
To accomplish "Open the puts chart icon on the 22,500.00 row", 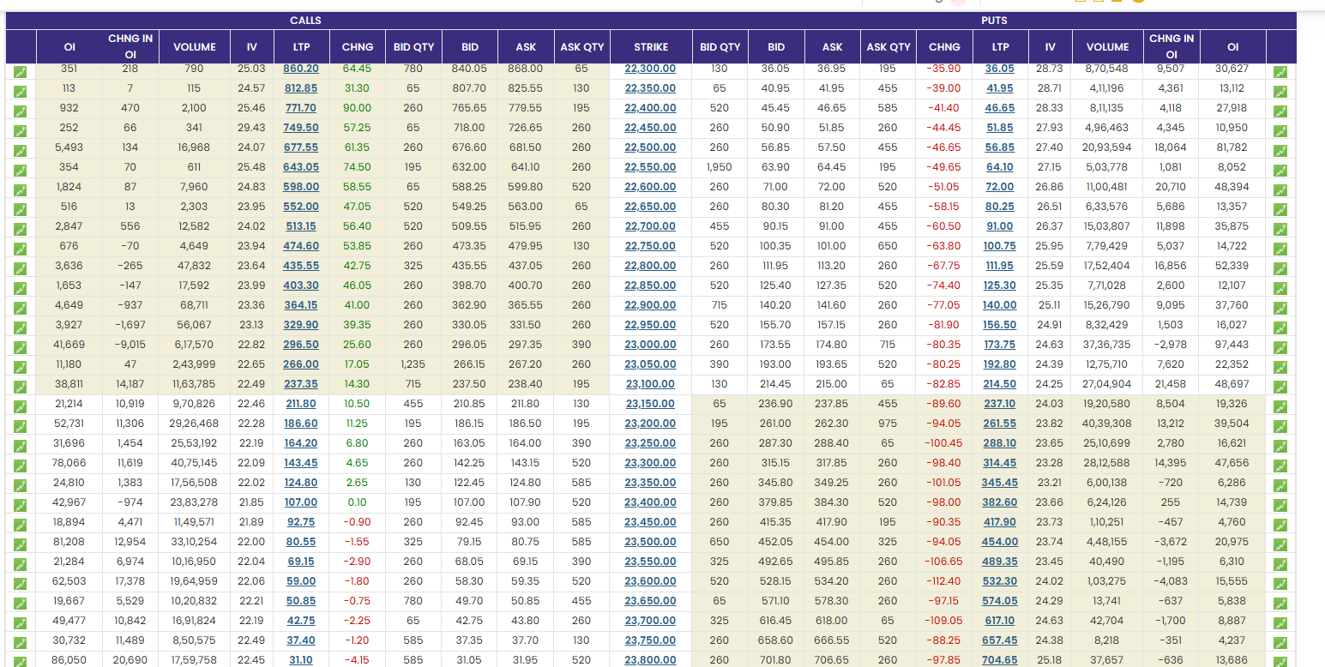I will (1280, 151).
